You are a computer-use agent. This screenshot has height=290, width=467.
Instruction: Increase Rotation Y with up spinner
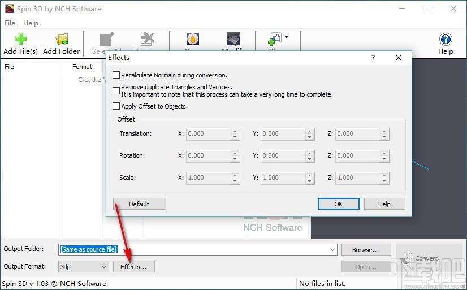310,153
